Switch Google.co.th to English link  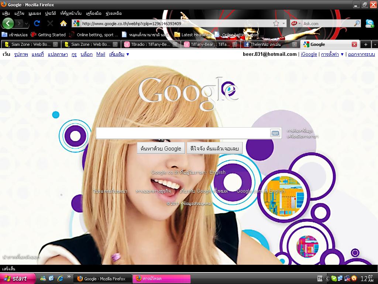pyautogui.click(x=217, y=172)
